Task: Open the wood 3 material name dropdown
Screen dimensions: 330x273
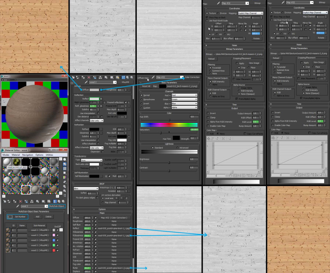Action: pyautogui.click(x=46, y=206)
